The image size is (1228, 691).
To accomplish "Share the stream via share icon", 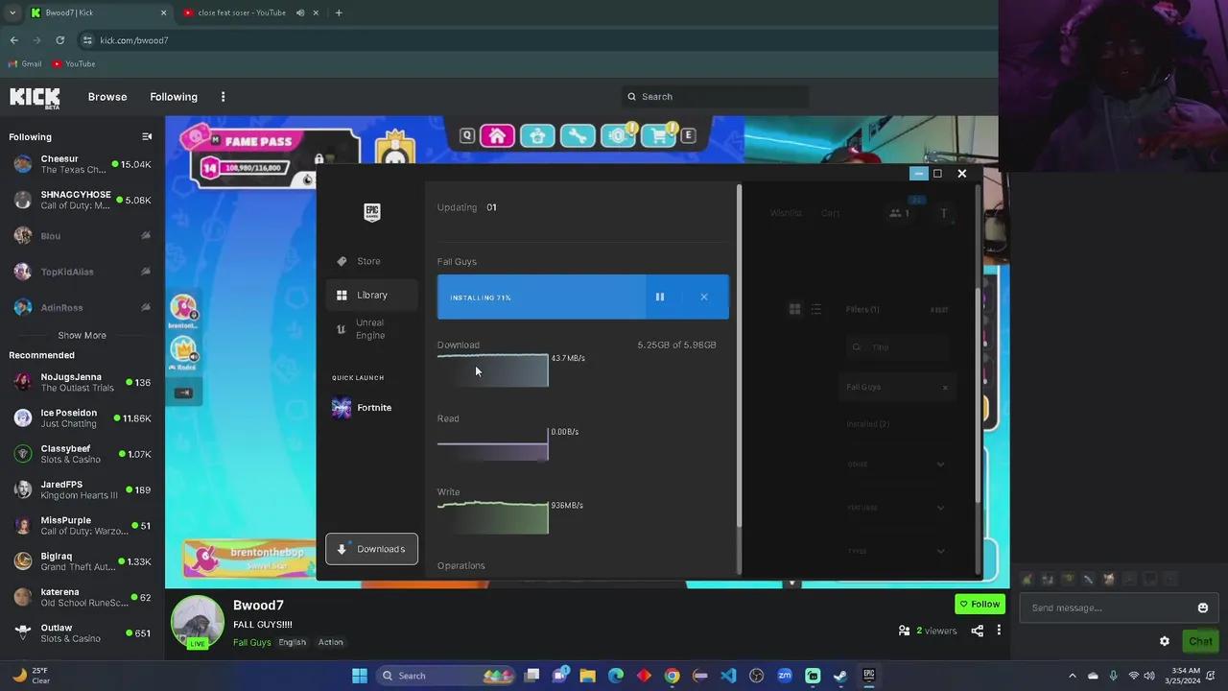I will tap(977, 631).
